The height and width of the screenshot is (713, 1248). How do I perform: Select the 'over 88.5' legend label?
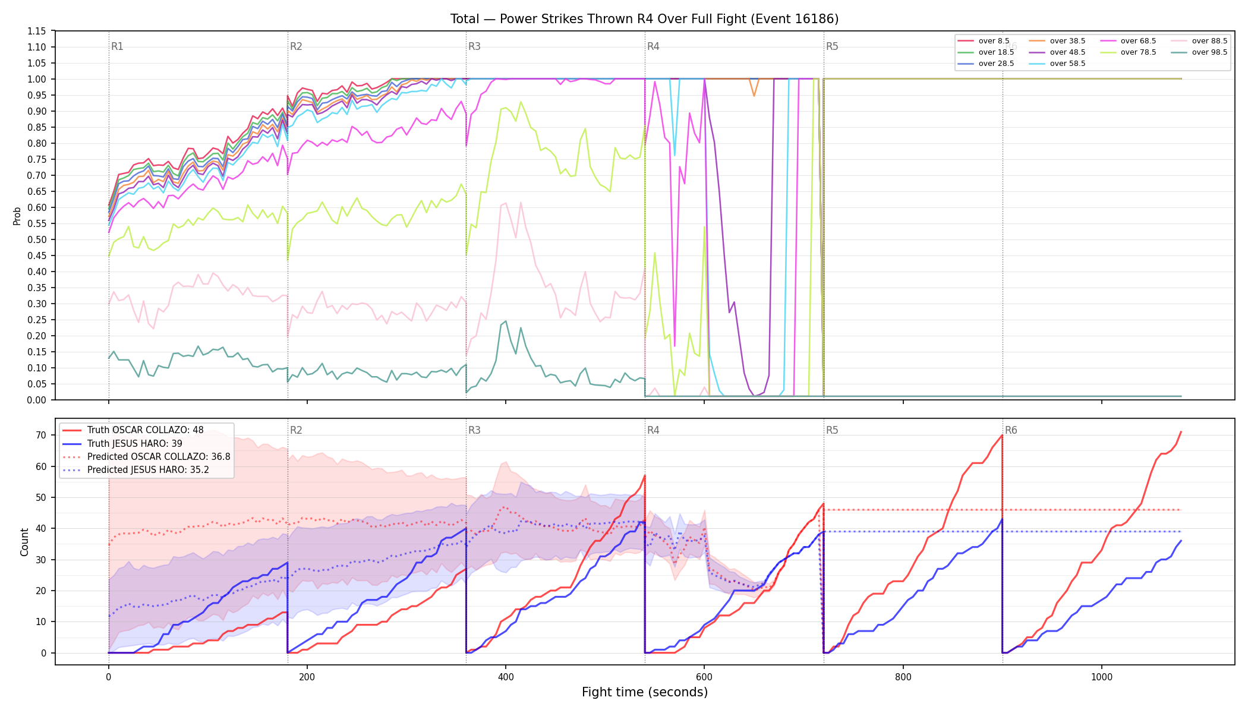pyautogui.click(x=1210, y=41)
